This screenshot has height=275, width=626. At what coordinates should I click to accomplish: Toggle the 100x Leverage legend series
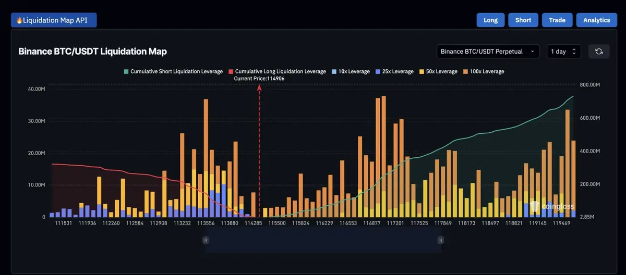point(483,71)
